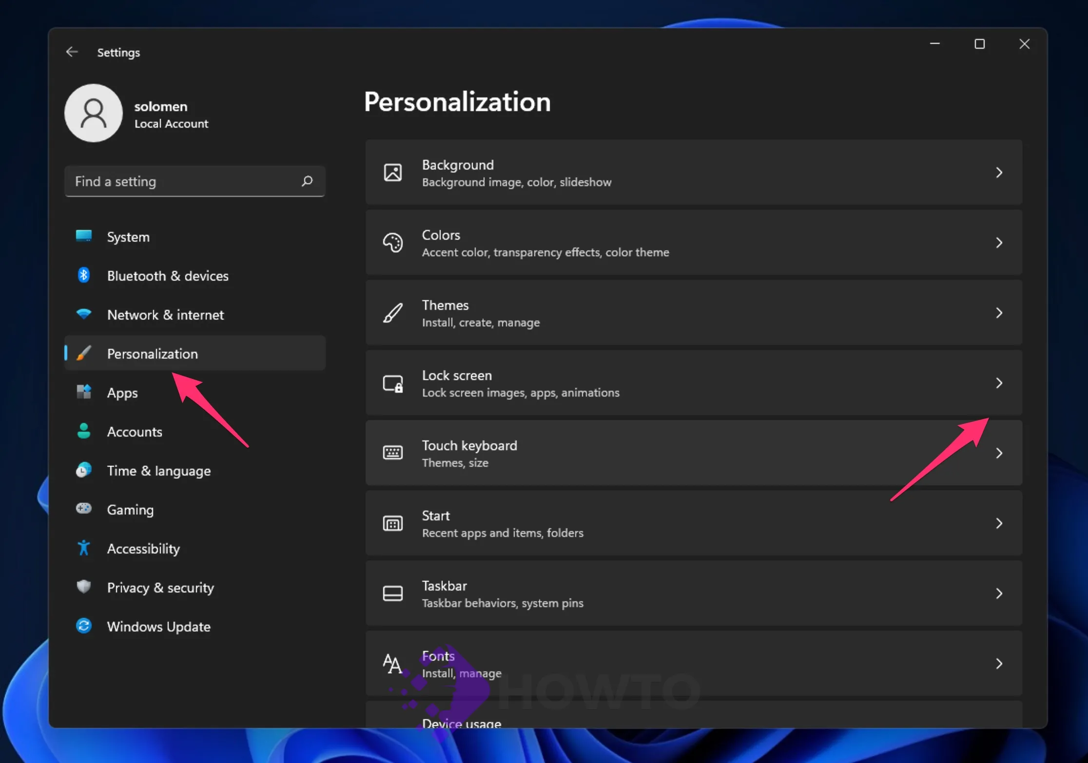Open the Lock screen title text
Screen dimensions: 1088x763
point(457,375)
